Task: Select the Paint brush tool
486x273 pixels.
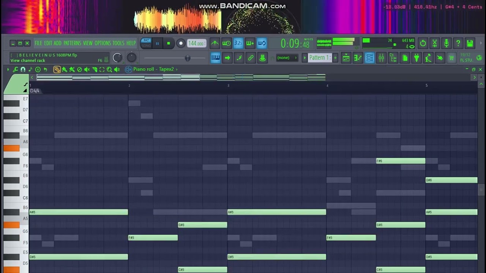Action: pos(65,69)
